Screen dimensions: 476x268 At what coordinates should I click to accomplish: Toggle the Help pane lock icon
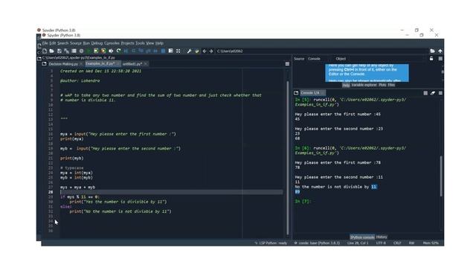[431, 59]
